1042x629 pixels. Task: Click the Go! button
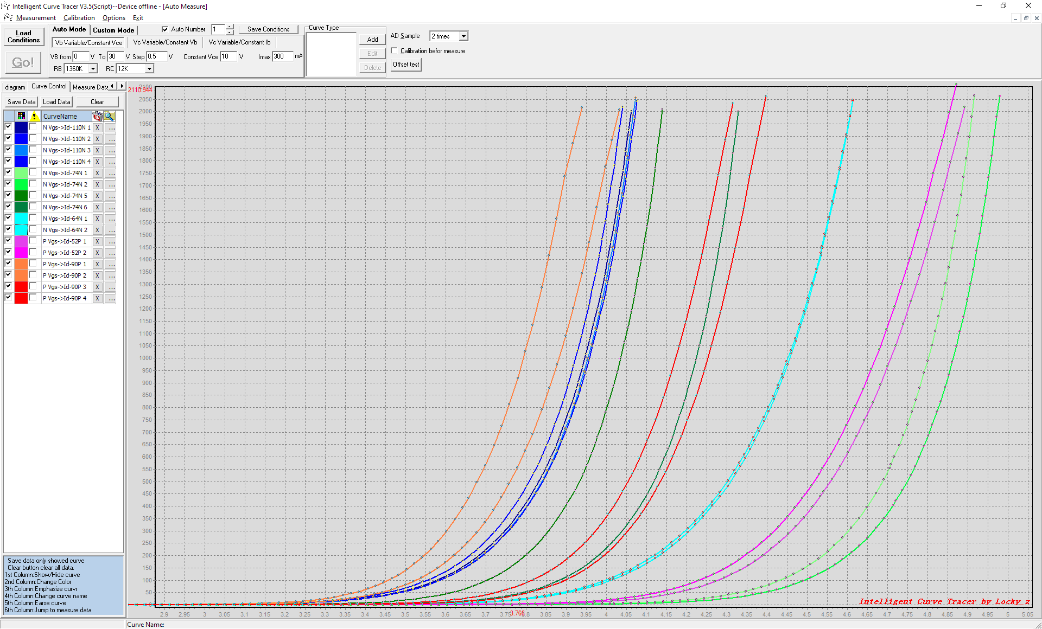tap(23, 63)
